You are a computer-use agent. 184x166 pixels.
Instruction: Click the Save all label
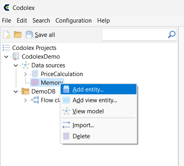45,35
